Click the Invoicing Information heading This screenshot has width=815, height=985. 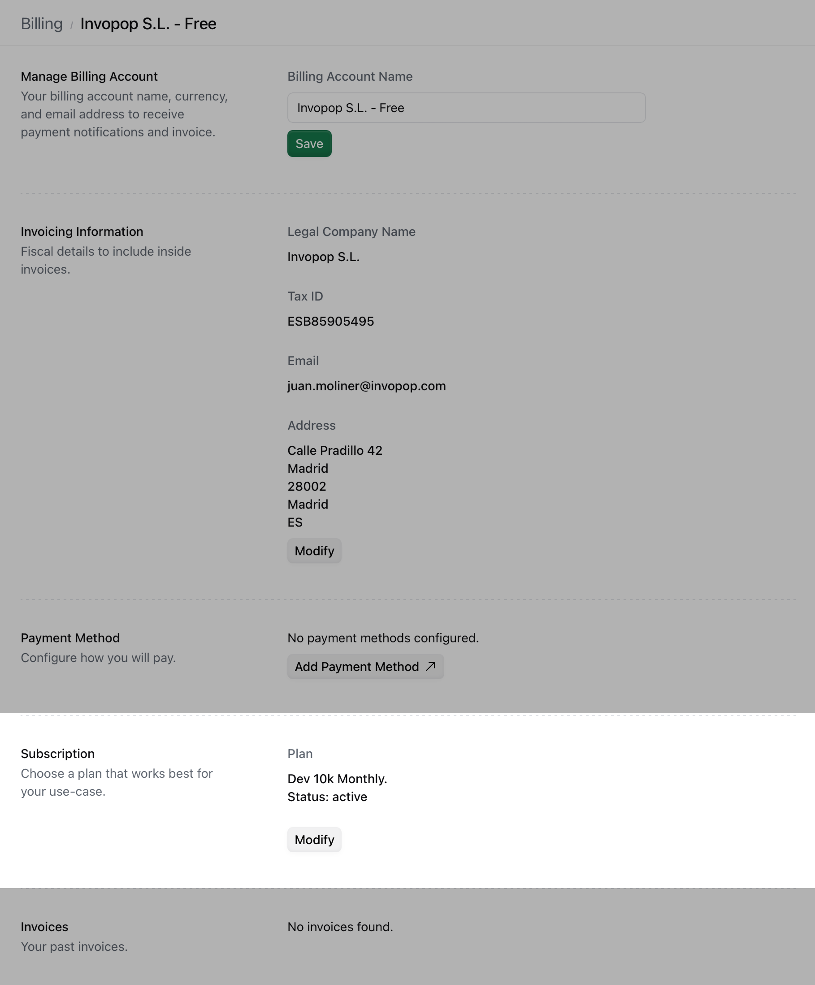[x=82, y=232]
